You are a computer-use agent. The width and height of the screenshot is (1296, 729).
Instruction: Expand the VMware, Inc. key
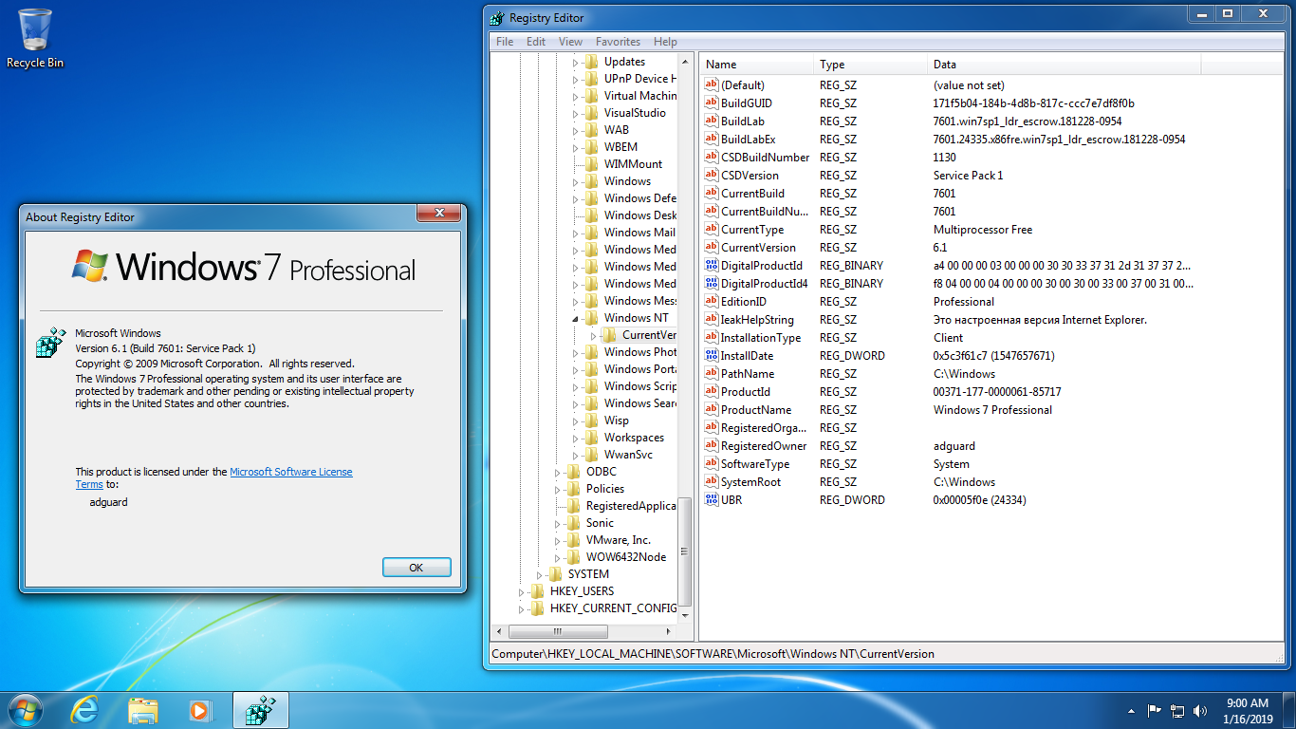559,540
